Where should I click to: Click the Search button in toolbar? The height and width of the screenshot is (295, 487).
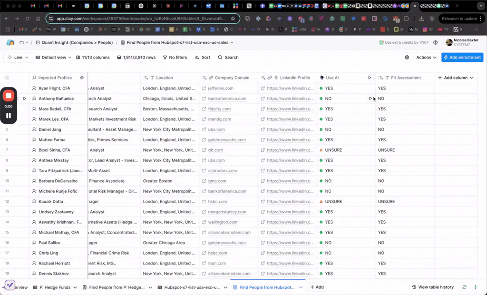228,58
